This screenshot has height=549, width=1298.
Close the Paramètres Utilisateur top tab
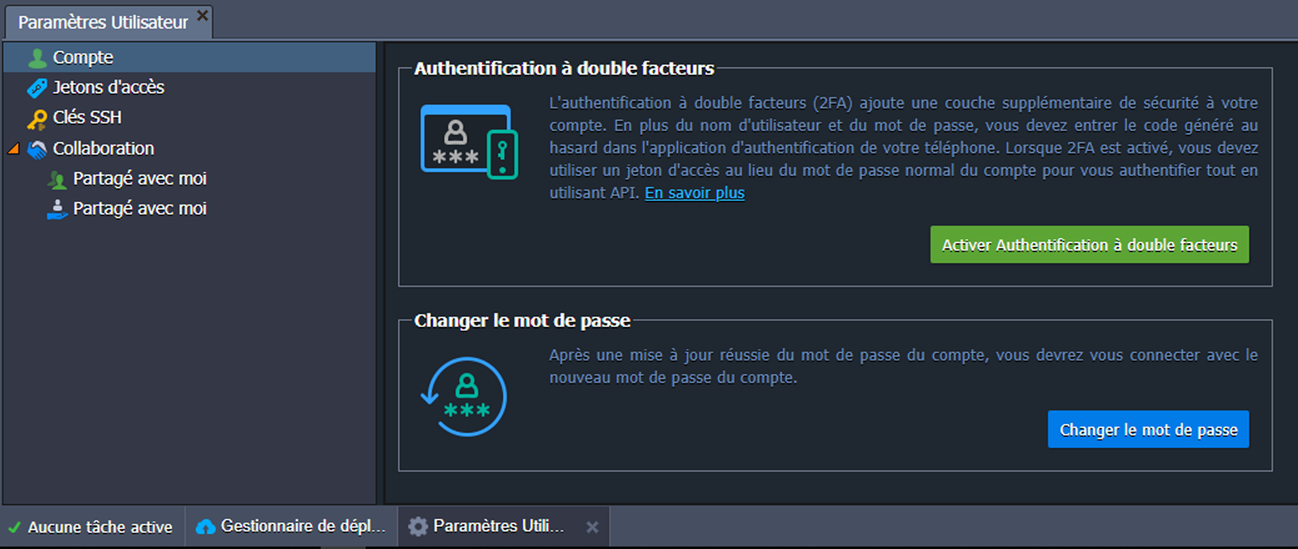pyautogui.click(x=203, y=15)
